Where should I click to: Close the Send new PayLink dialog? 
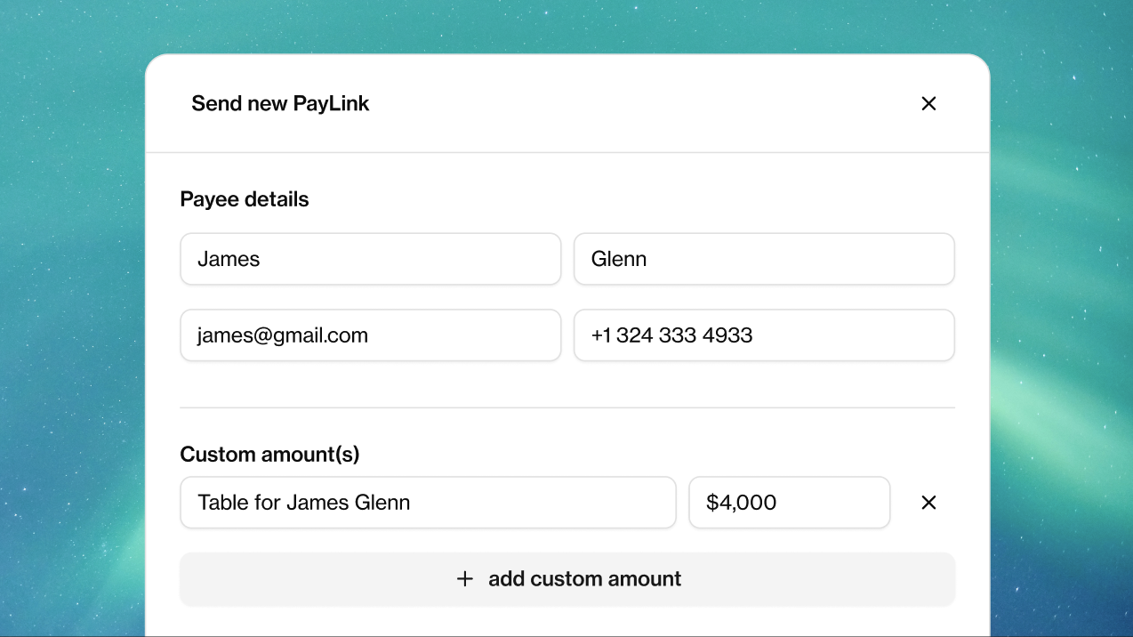[x=928, y=103]
